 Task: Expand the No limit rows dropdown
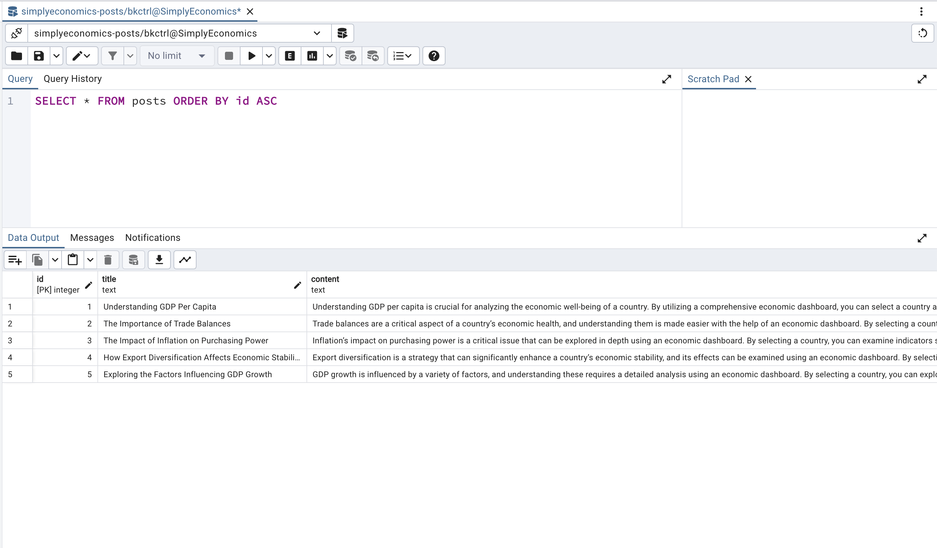(x=177, y=56)
